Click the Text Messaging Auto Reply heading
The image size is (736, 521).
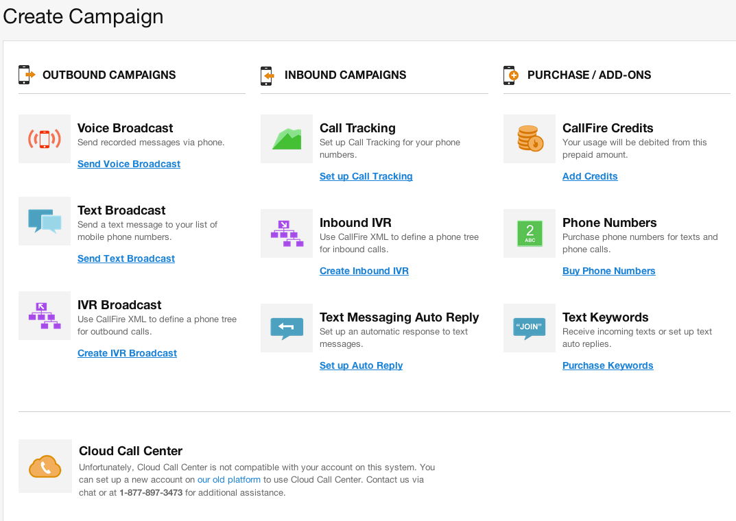(x=399, y=317)
